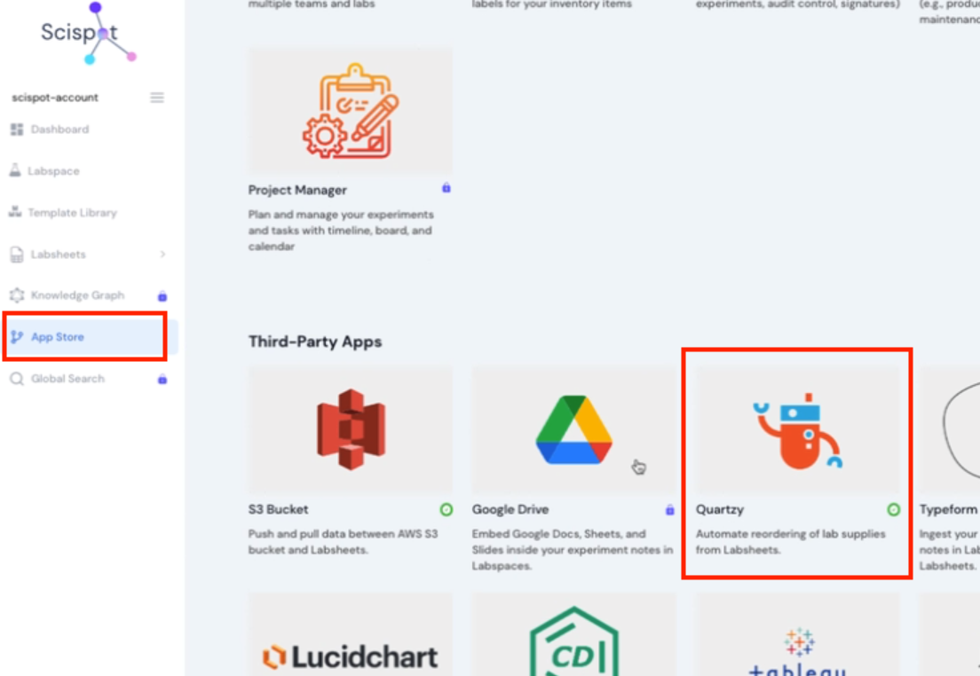Click the lock badge beside Knowledge Graph
The image size is (980, 676).
coord(162,296)
